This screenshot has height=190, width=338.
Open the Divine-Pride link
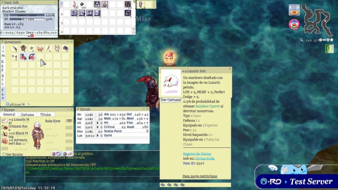pyautogui.click(x=205, y=158)
